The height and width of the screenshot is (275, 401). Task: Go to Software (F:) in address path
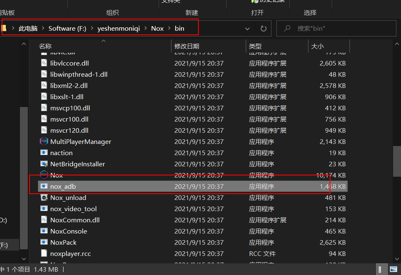(67, 28)
